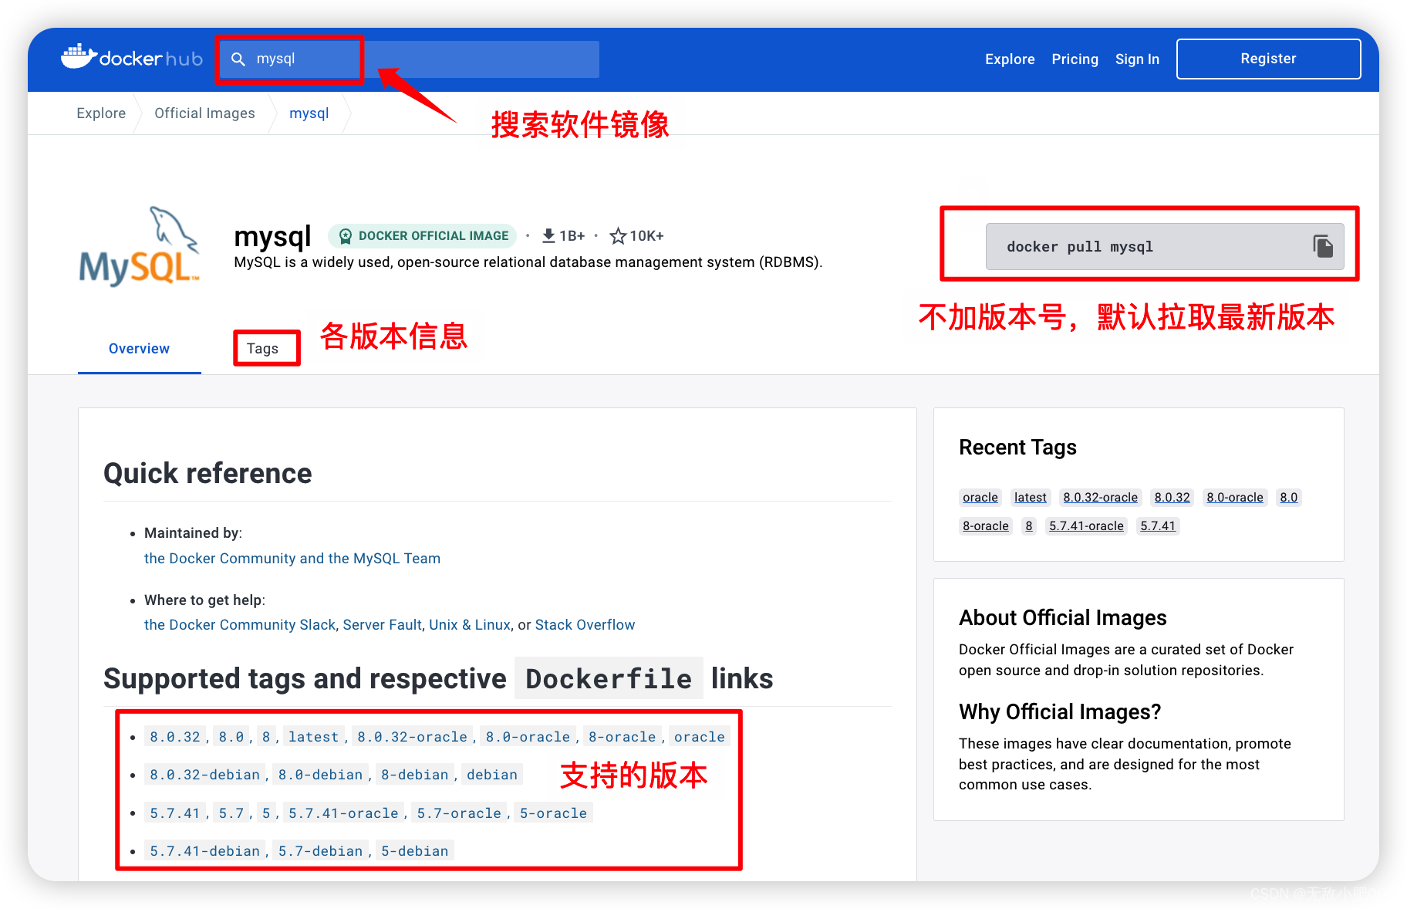Image resolution: width=1407 pixels, height=909 pixels.
Task: Select the 5.7.41 tag in Recent Tags
Action: 1158,526
